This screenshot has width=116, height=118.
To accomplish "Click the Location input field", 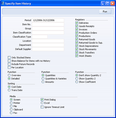I will pos(48,41).
